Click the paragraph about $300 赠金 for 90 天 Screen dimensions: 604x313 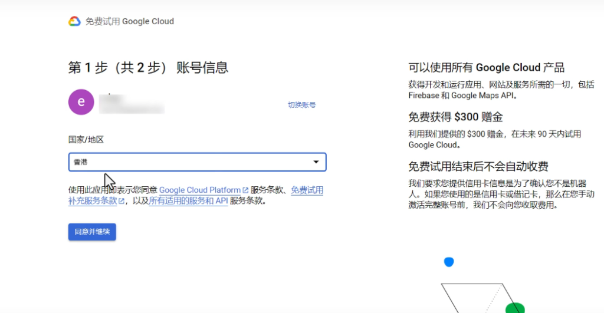(495, 139)
